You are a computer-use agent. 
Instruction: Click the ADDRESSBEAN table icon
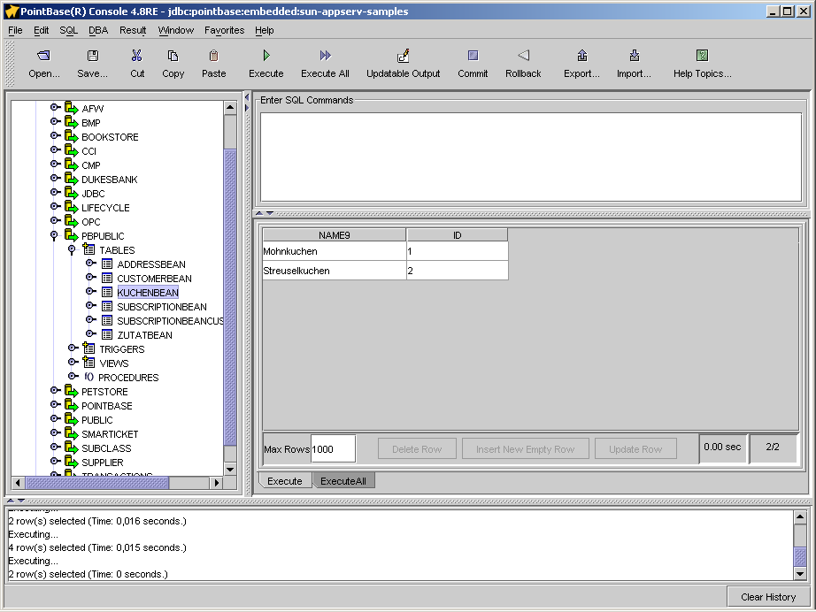[x=107, y=264]
